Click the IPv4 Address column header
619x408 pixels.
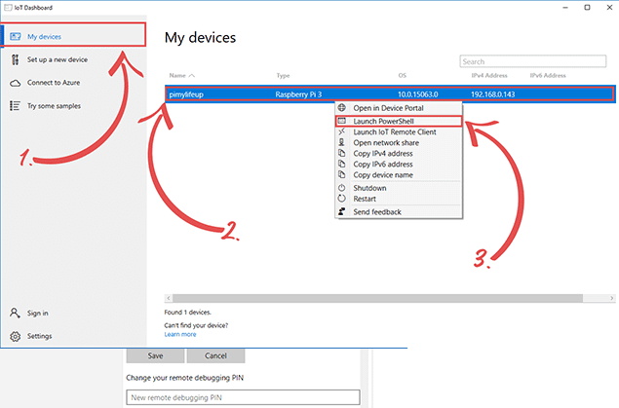point(489,75)
